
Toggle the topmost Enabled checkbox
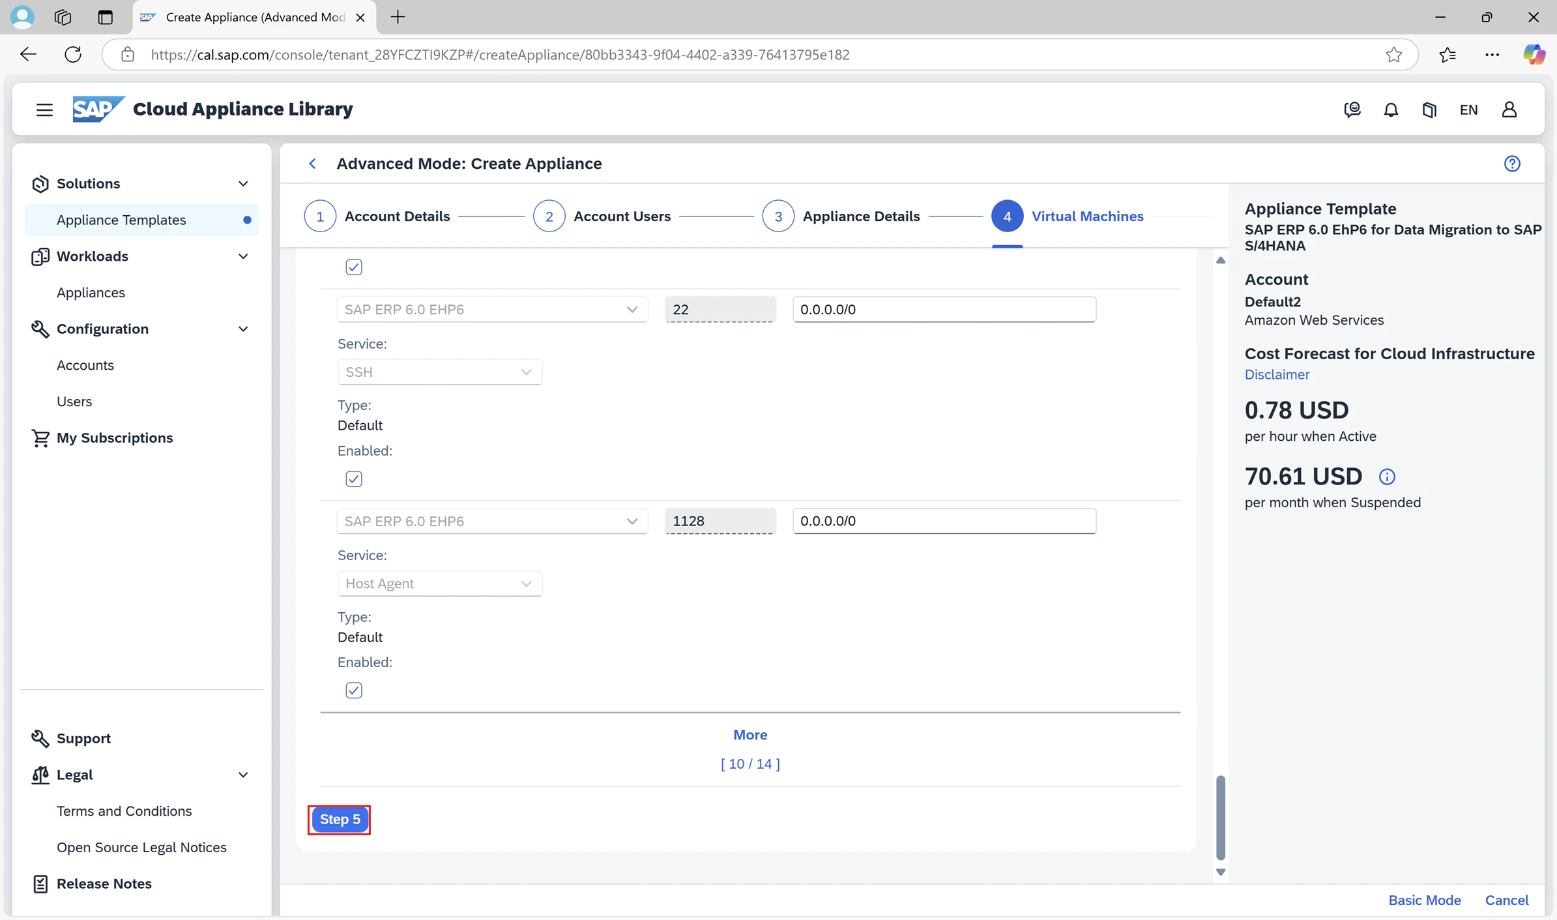354,267
